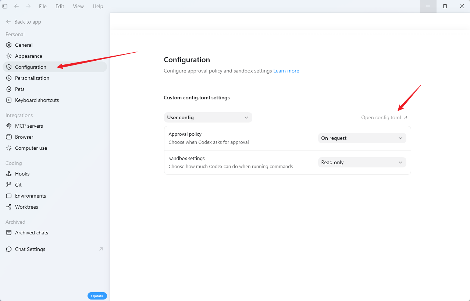The width and height of the screenshot is (470, 301).
Task: Click the Chat Settings external arrow icon
Action: tap(101, 249)
